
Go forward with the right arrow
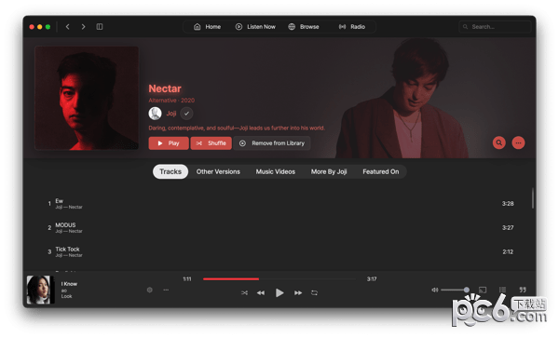pos(83,27)
